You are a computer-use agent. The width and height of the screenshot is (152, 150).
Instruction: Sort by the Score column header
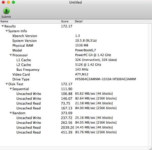pyautogui.click(x=67, y=21)
